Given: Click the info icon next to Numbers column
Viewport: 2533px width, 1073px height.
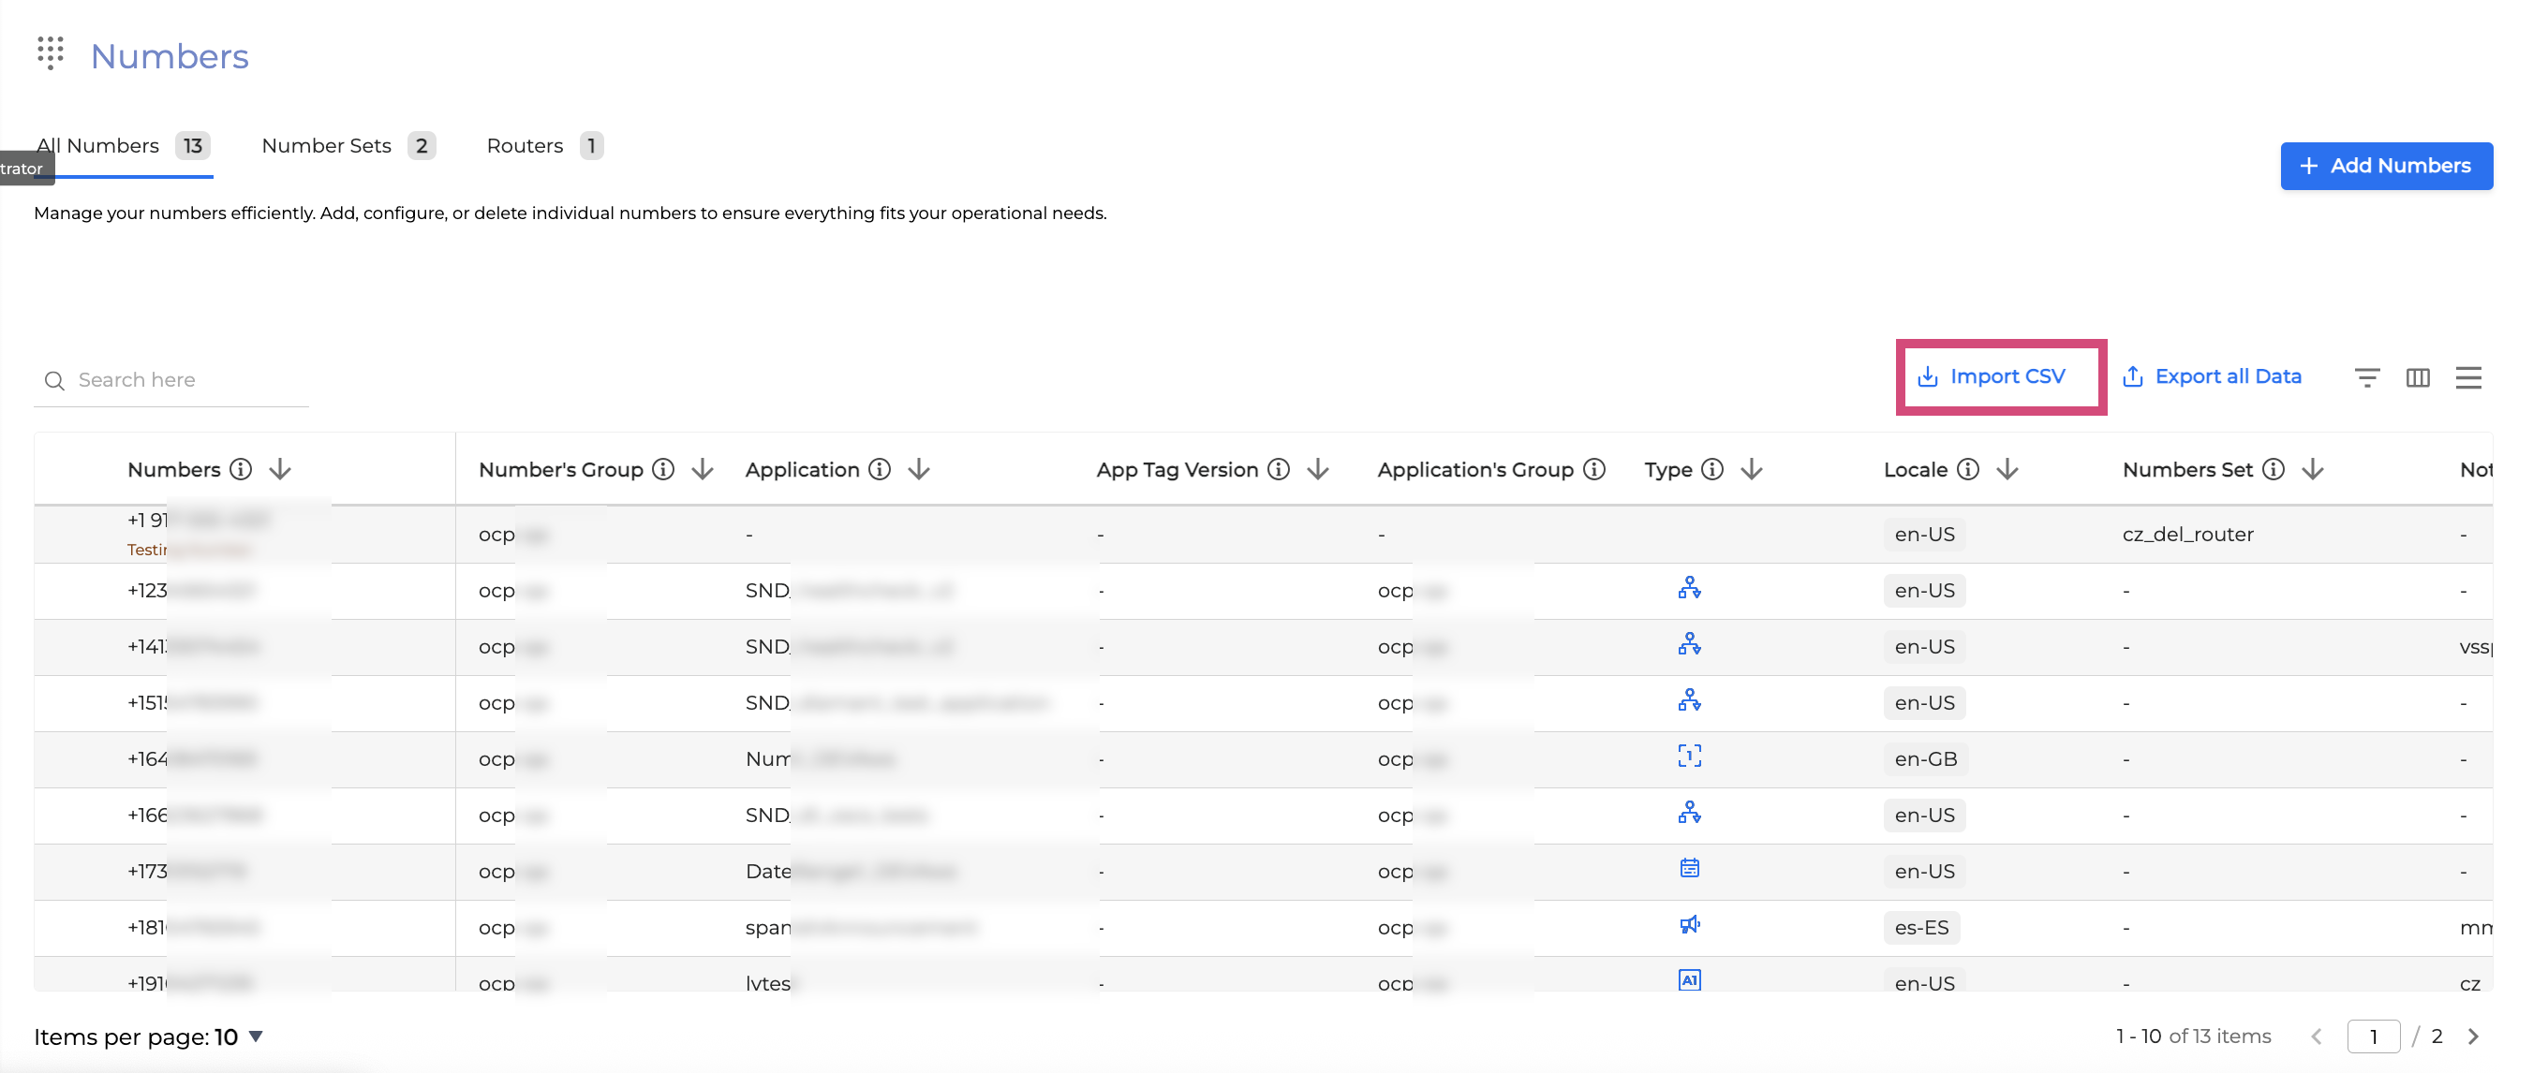Looking at the screenshot, I should pos(241,470).
